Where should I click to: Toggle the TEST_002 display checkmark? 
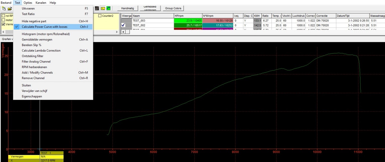pyautogui.click(x=124, y=25)
